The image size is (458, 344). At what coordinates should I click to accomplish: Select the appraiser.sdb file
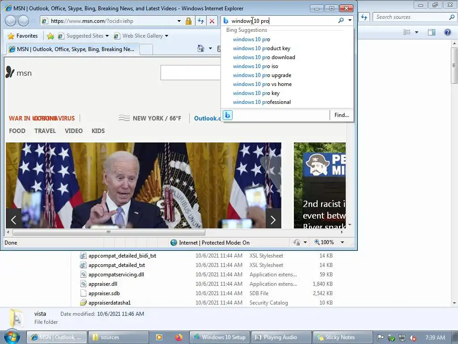click(x=104, y=293)
